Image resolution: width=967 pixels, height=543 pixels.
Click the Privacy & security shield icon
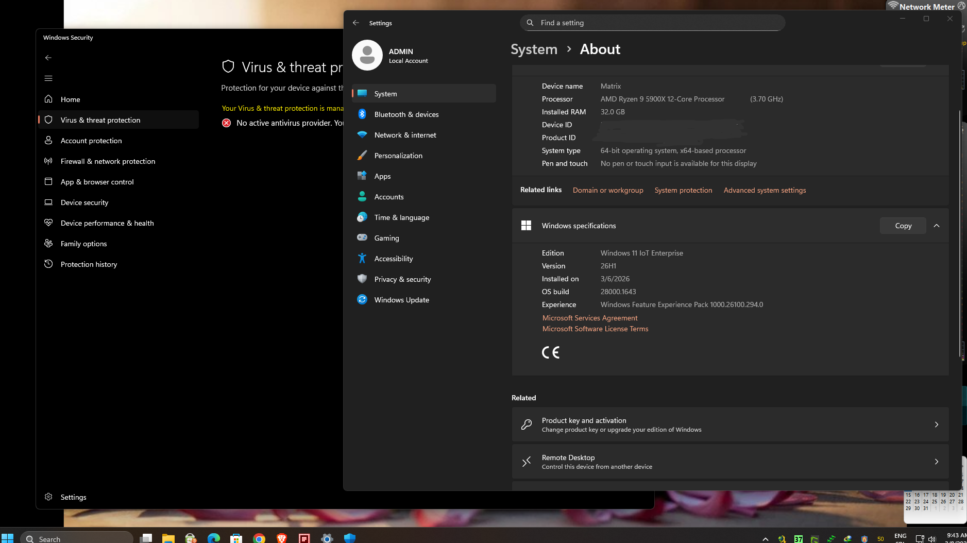point(362,279)
